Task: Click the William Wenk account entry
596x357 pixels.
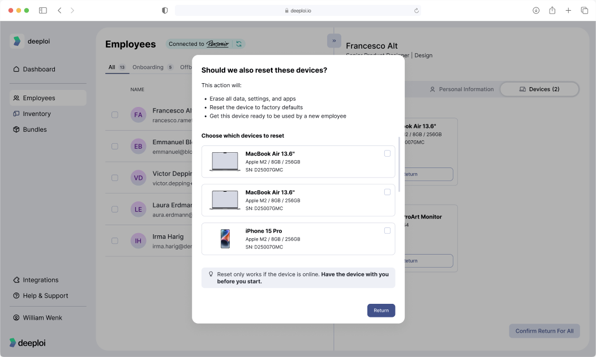Action: (x=48, y=317)
